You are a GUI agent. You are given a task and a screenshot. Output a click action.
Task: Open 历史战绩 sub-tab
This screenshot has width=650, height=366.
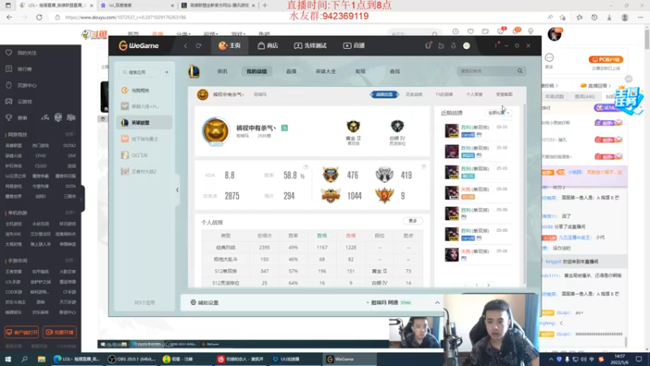[x=414, y=94]
